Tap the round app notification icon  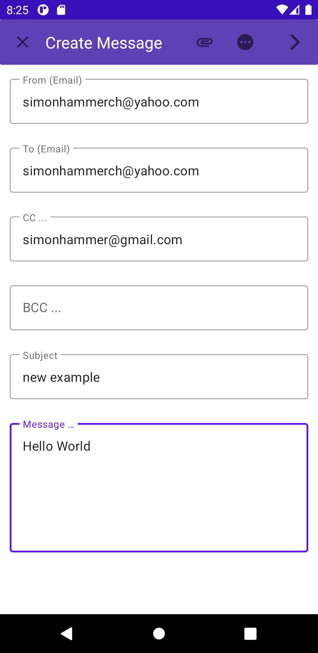tap(43, 10)
